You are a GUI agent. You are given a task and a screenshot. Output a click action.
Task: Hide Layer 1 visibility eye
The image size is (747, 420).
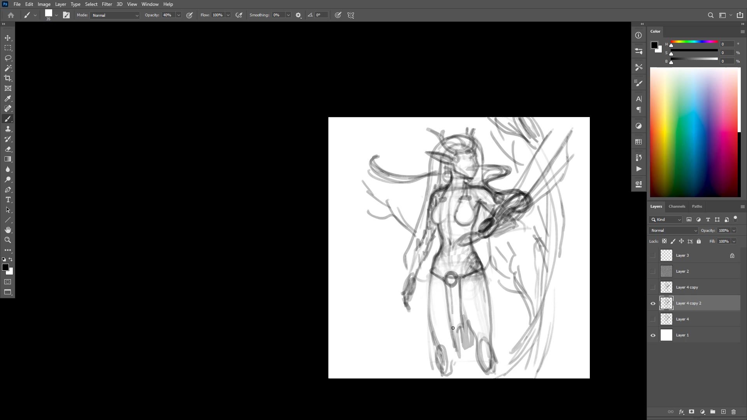click(x=653, y=335)
